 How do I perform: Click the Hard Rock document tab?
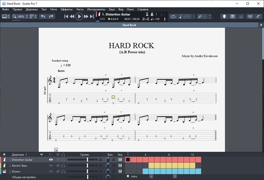(x=129, y=25)
